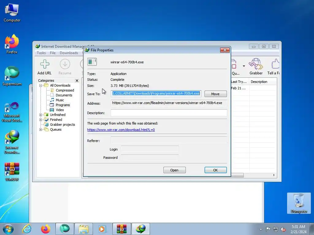This screenshot has width=314, height=235.
Task: Click the Referer field
Action: (169, 140)
